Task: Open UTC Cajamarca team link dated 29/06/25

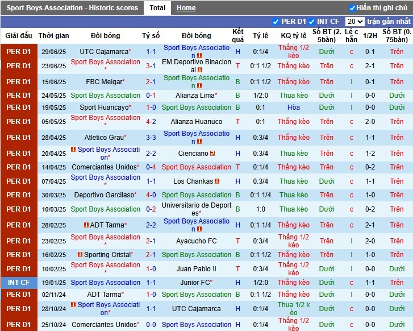Action: (104, 52)
